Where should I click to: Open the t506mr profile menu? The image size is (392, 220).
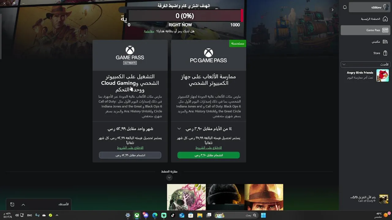pos(370,7)
